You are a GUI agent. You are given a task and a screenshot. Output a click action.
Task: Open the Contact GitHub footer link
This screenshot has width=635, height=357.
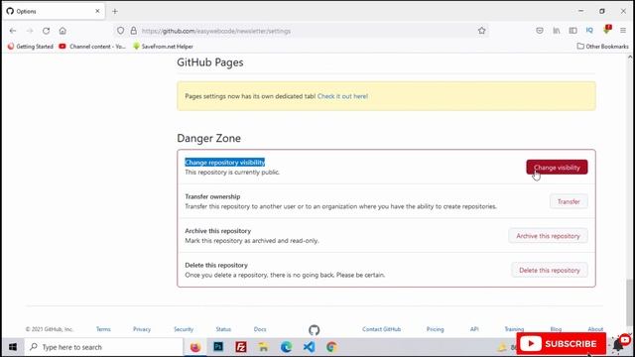pyautogui.click(x=381, y=329)
